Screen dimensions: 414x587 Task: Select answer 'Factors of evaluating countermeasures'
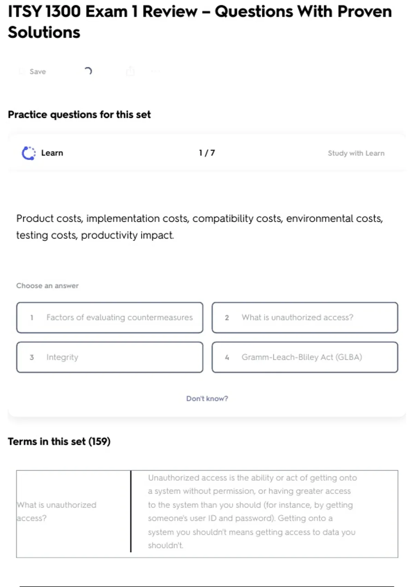point(110,318)
